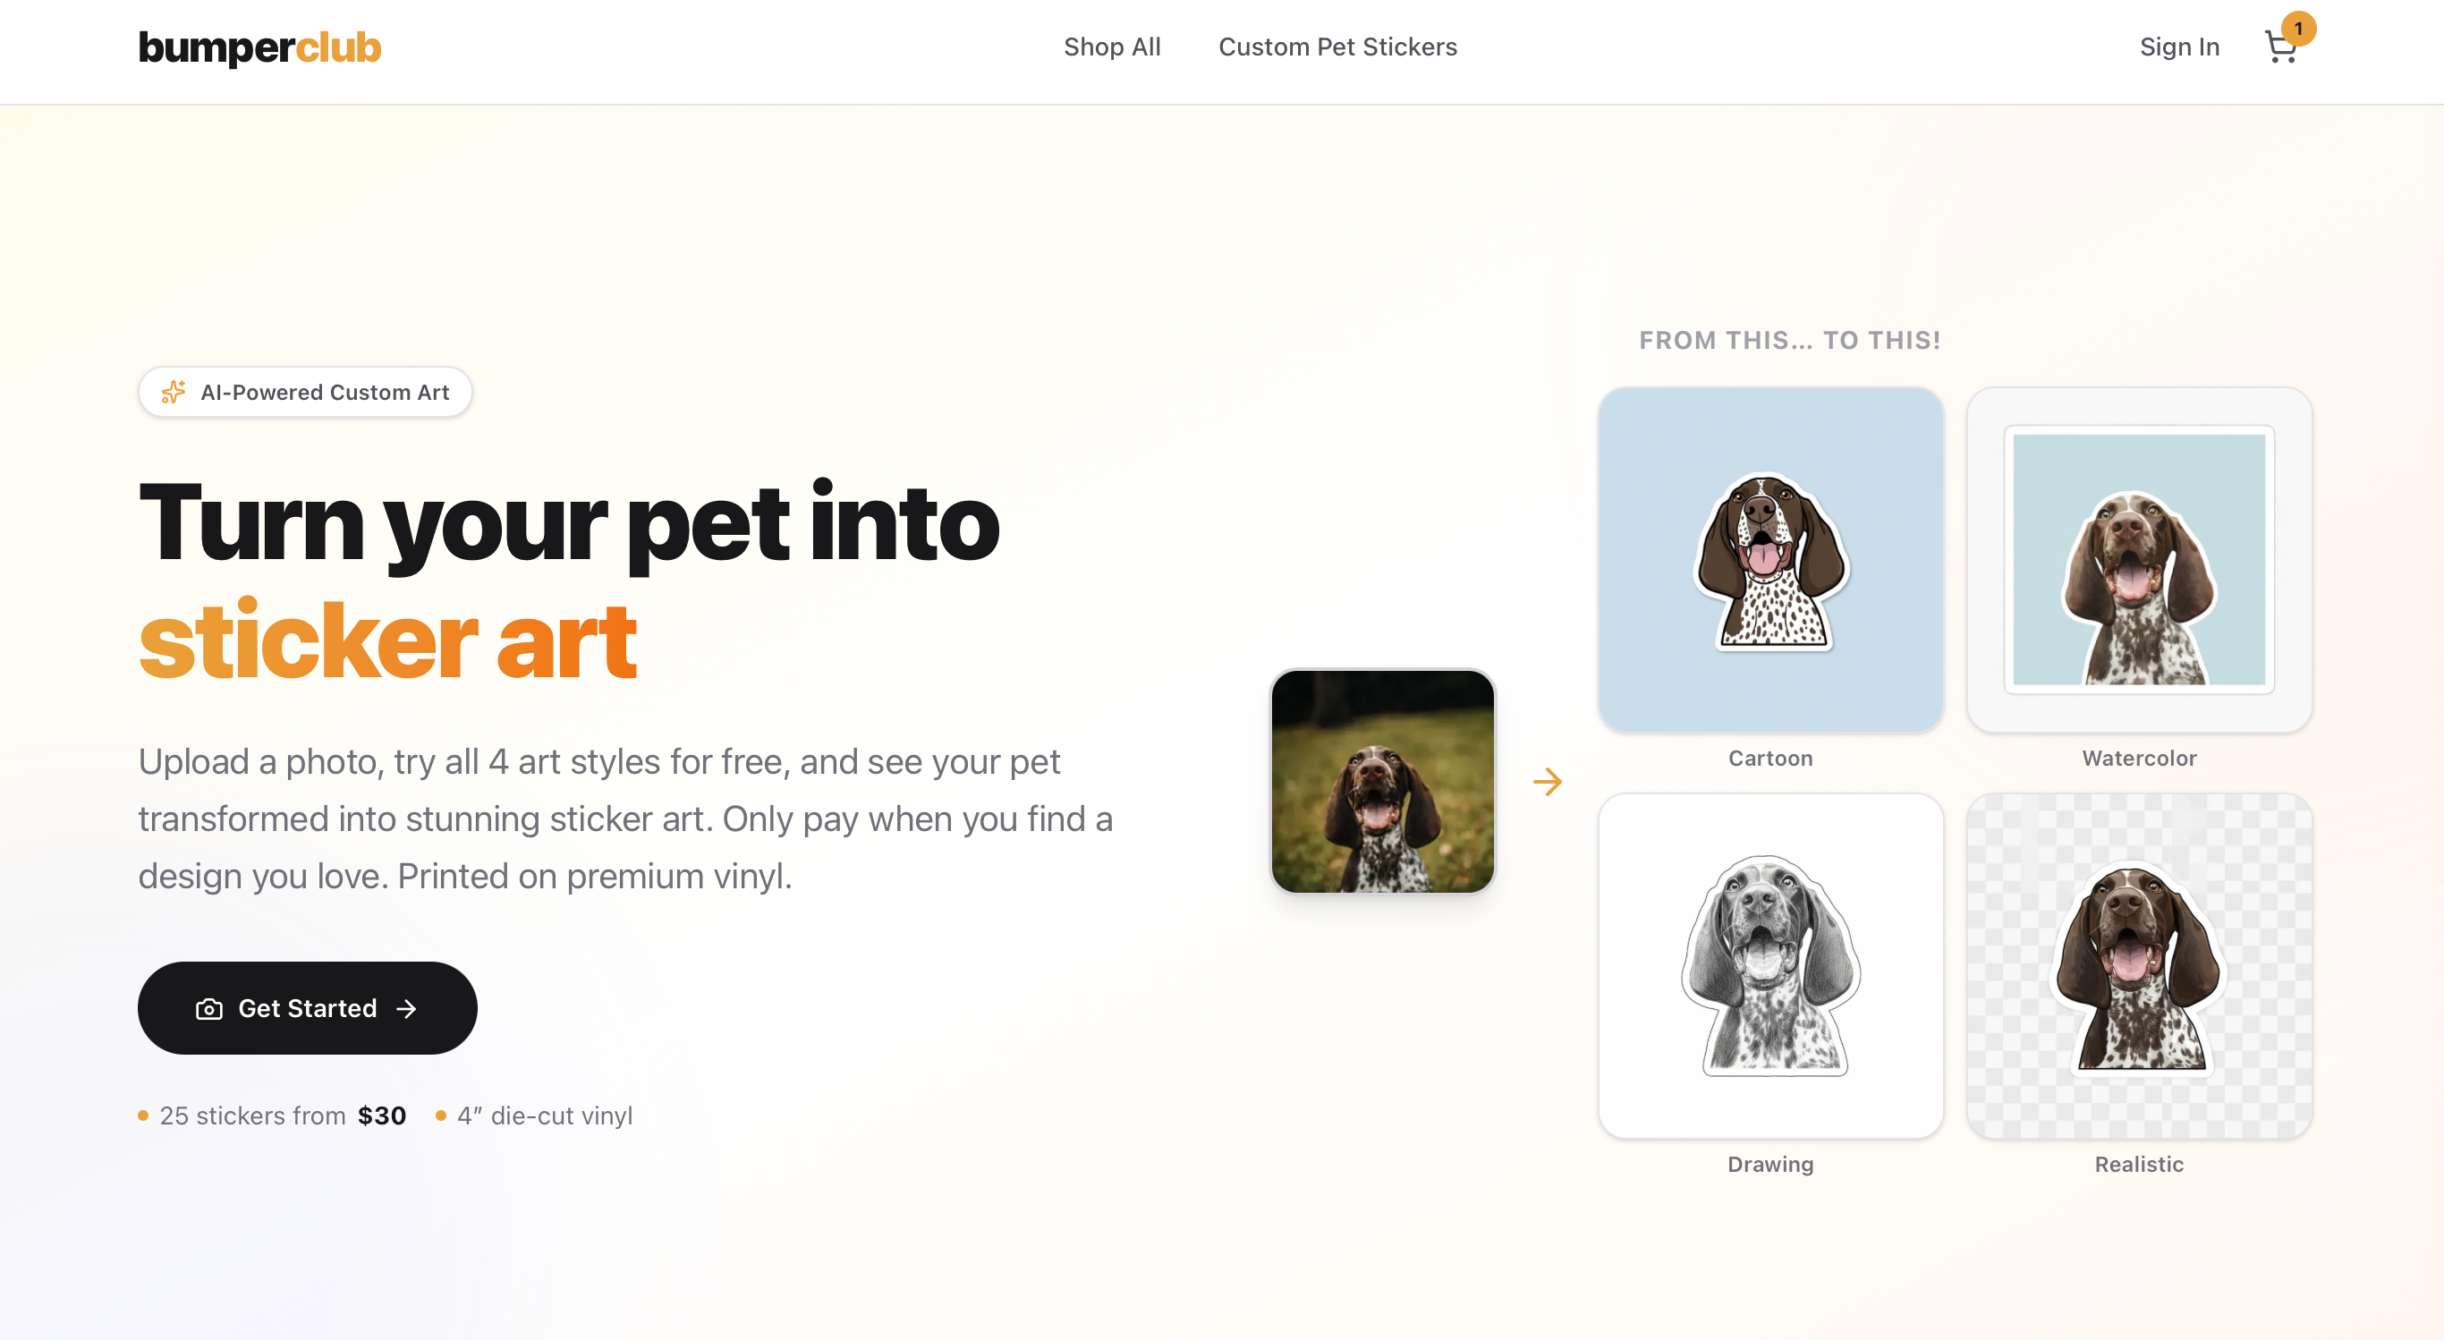Click the Cartoon label text
The width and height of the screenshot is (2444, 1340).
click(1770, 759)
